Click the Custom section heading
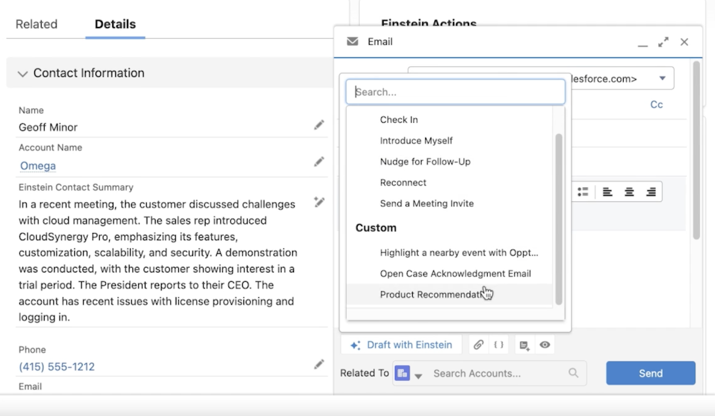The image size is (715, 416). point(376,228)
